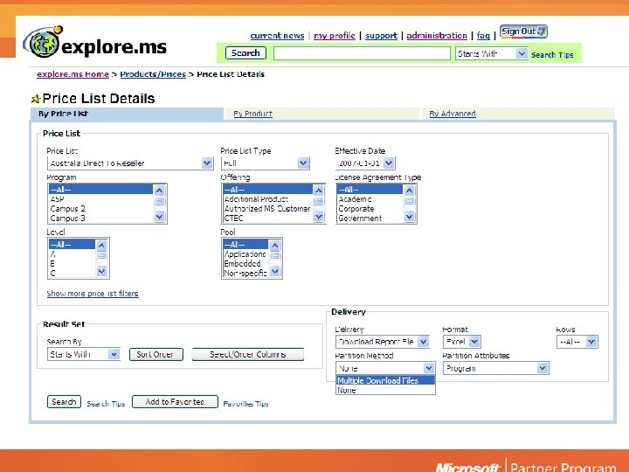Select Applications in the Pool list
The height and width of the screenshot is (472, 629).
[245, 254]
